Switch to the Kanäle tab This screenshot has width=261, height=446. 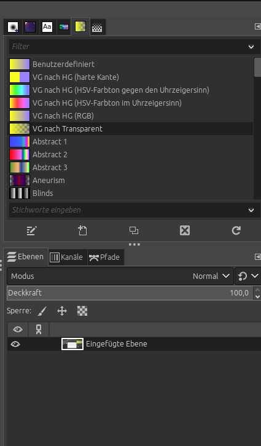click(x=68, y=257)
